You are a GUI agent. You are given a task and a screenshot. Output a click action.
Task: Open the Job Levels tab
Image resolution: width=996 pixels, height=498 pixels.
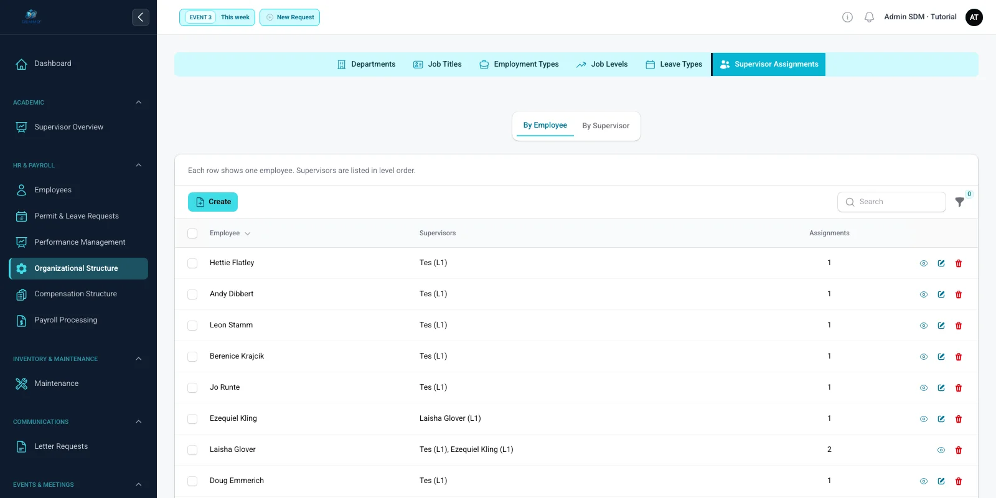(602, 64)
